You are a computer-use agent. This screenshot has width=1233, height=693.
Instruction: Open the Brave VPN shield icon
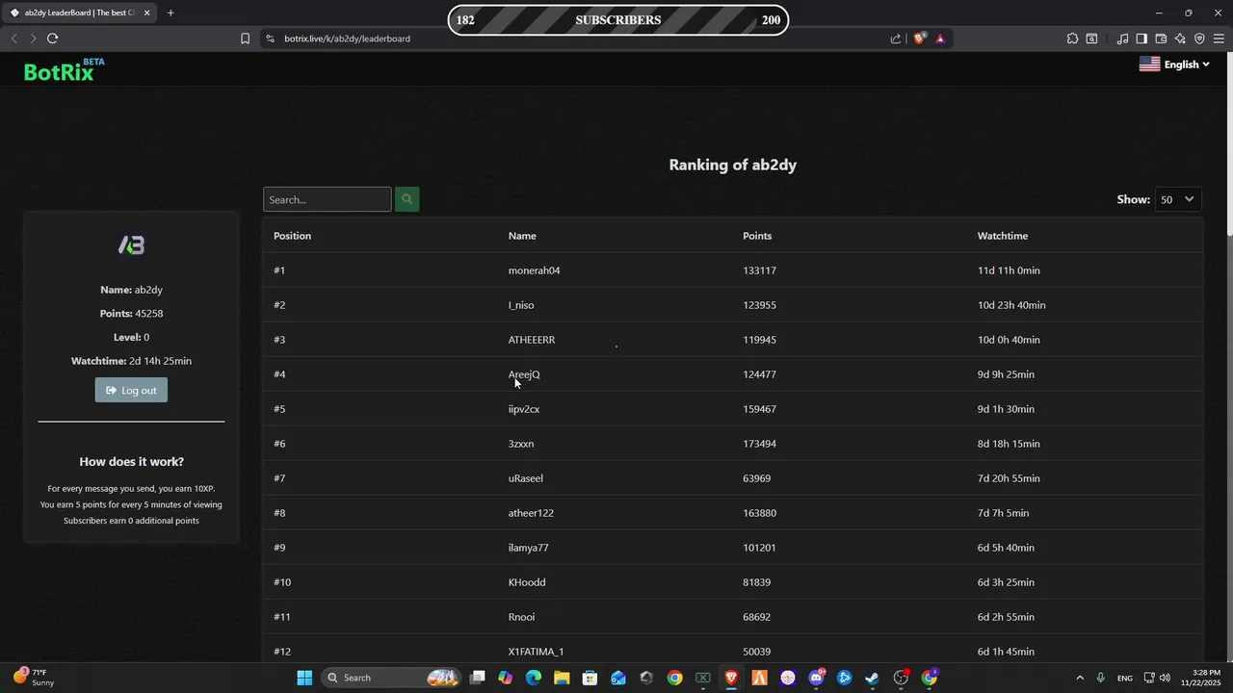coord(1199,38)
